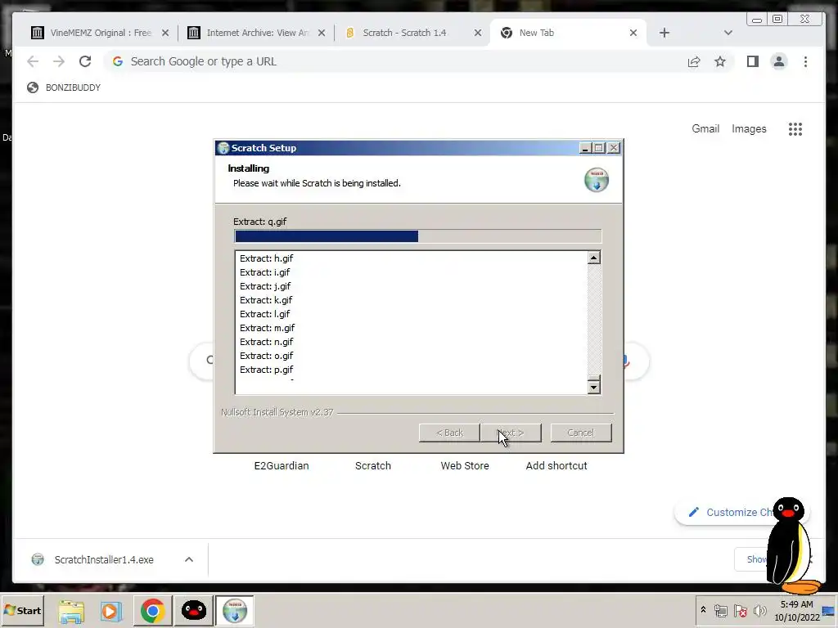
Task: Reload the Chrome page
Action: 85,61
